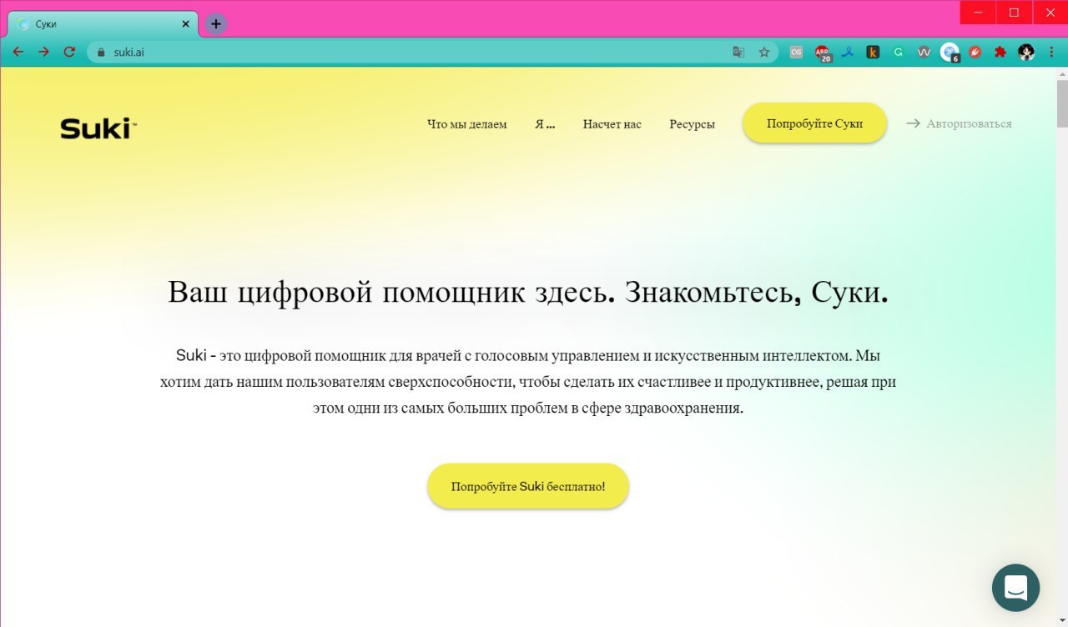Viewport: 1068px width, 627px height.
Task: Open the Chrome profile avatar
Action: pos(1025,52)
